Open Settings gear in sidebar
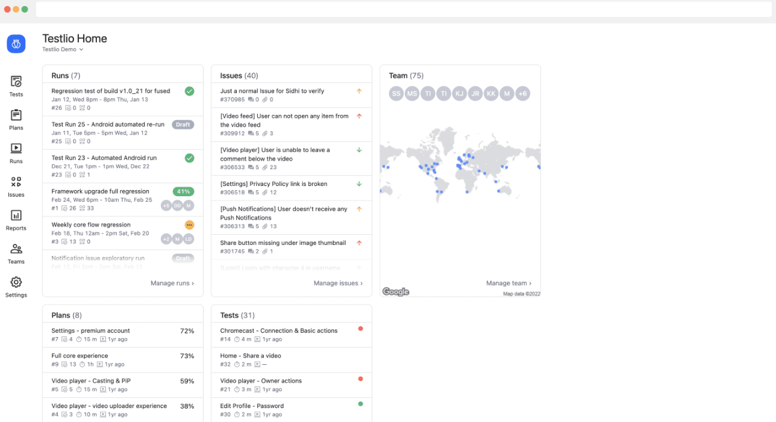This screenshot has height=422, width=776. 16,287
